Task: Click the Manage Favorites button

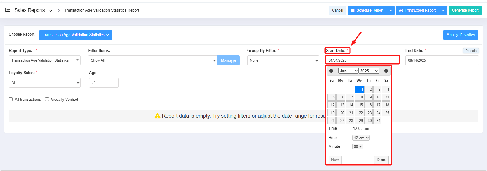Action: tap(460, 35)
